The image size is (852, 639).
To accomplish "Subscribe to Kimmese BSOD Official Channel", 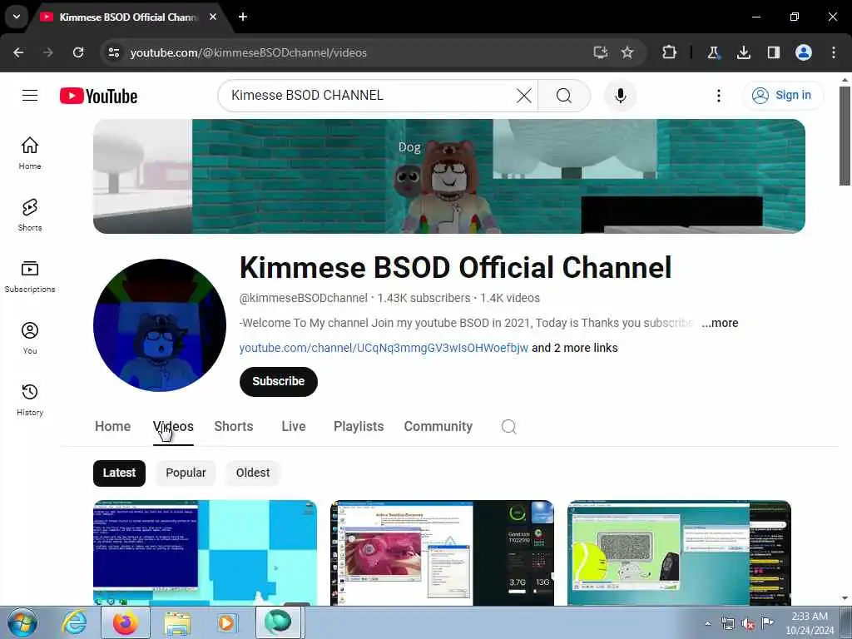I will [x=278, y=381].
